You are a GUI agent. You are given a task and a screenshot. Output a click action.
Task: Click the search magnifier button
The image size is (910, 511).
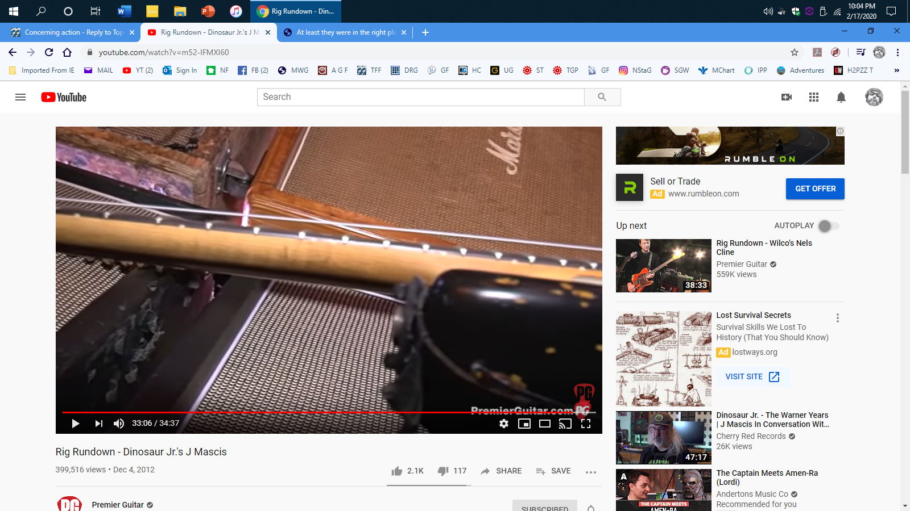pos(602,97)
